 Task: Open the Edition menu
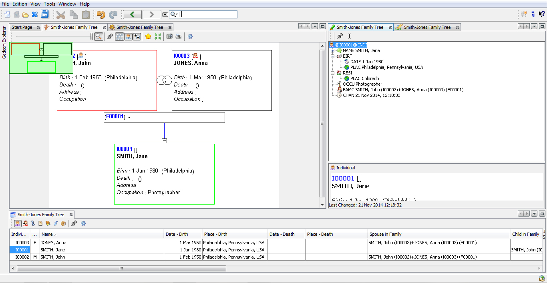click(x=20, y=4)
